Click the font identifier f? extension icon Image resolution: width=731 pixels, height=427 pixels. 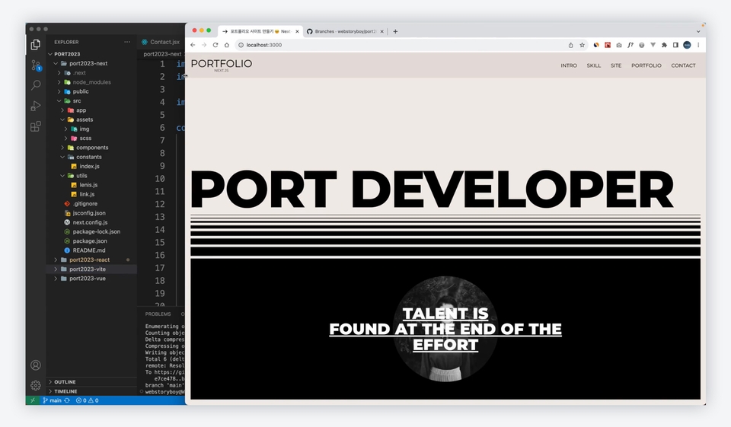630,45
